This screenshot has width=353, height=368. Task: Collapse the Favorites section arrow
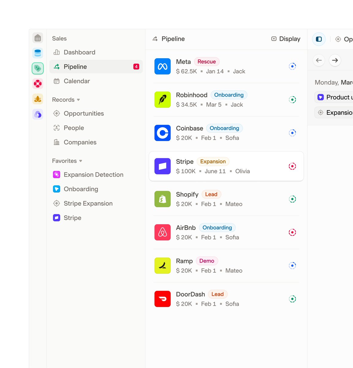click(x=81, y=161)
